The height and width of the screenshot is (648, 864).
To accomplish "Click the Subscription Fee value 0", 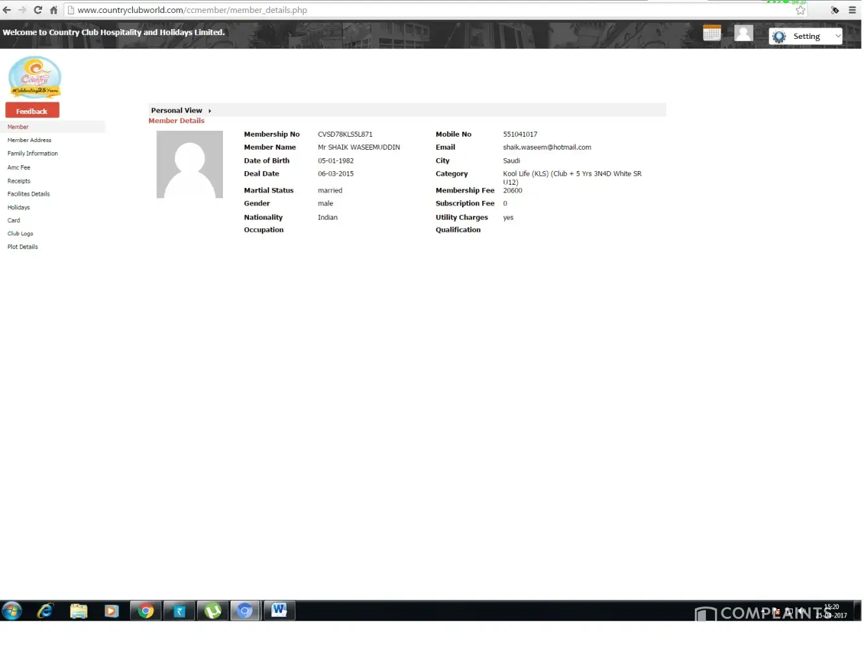I will click(x=506, y=203).
